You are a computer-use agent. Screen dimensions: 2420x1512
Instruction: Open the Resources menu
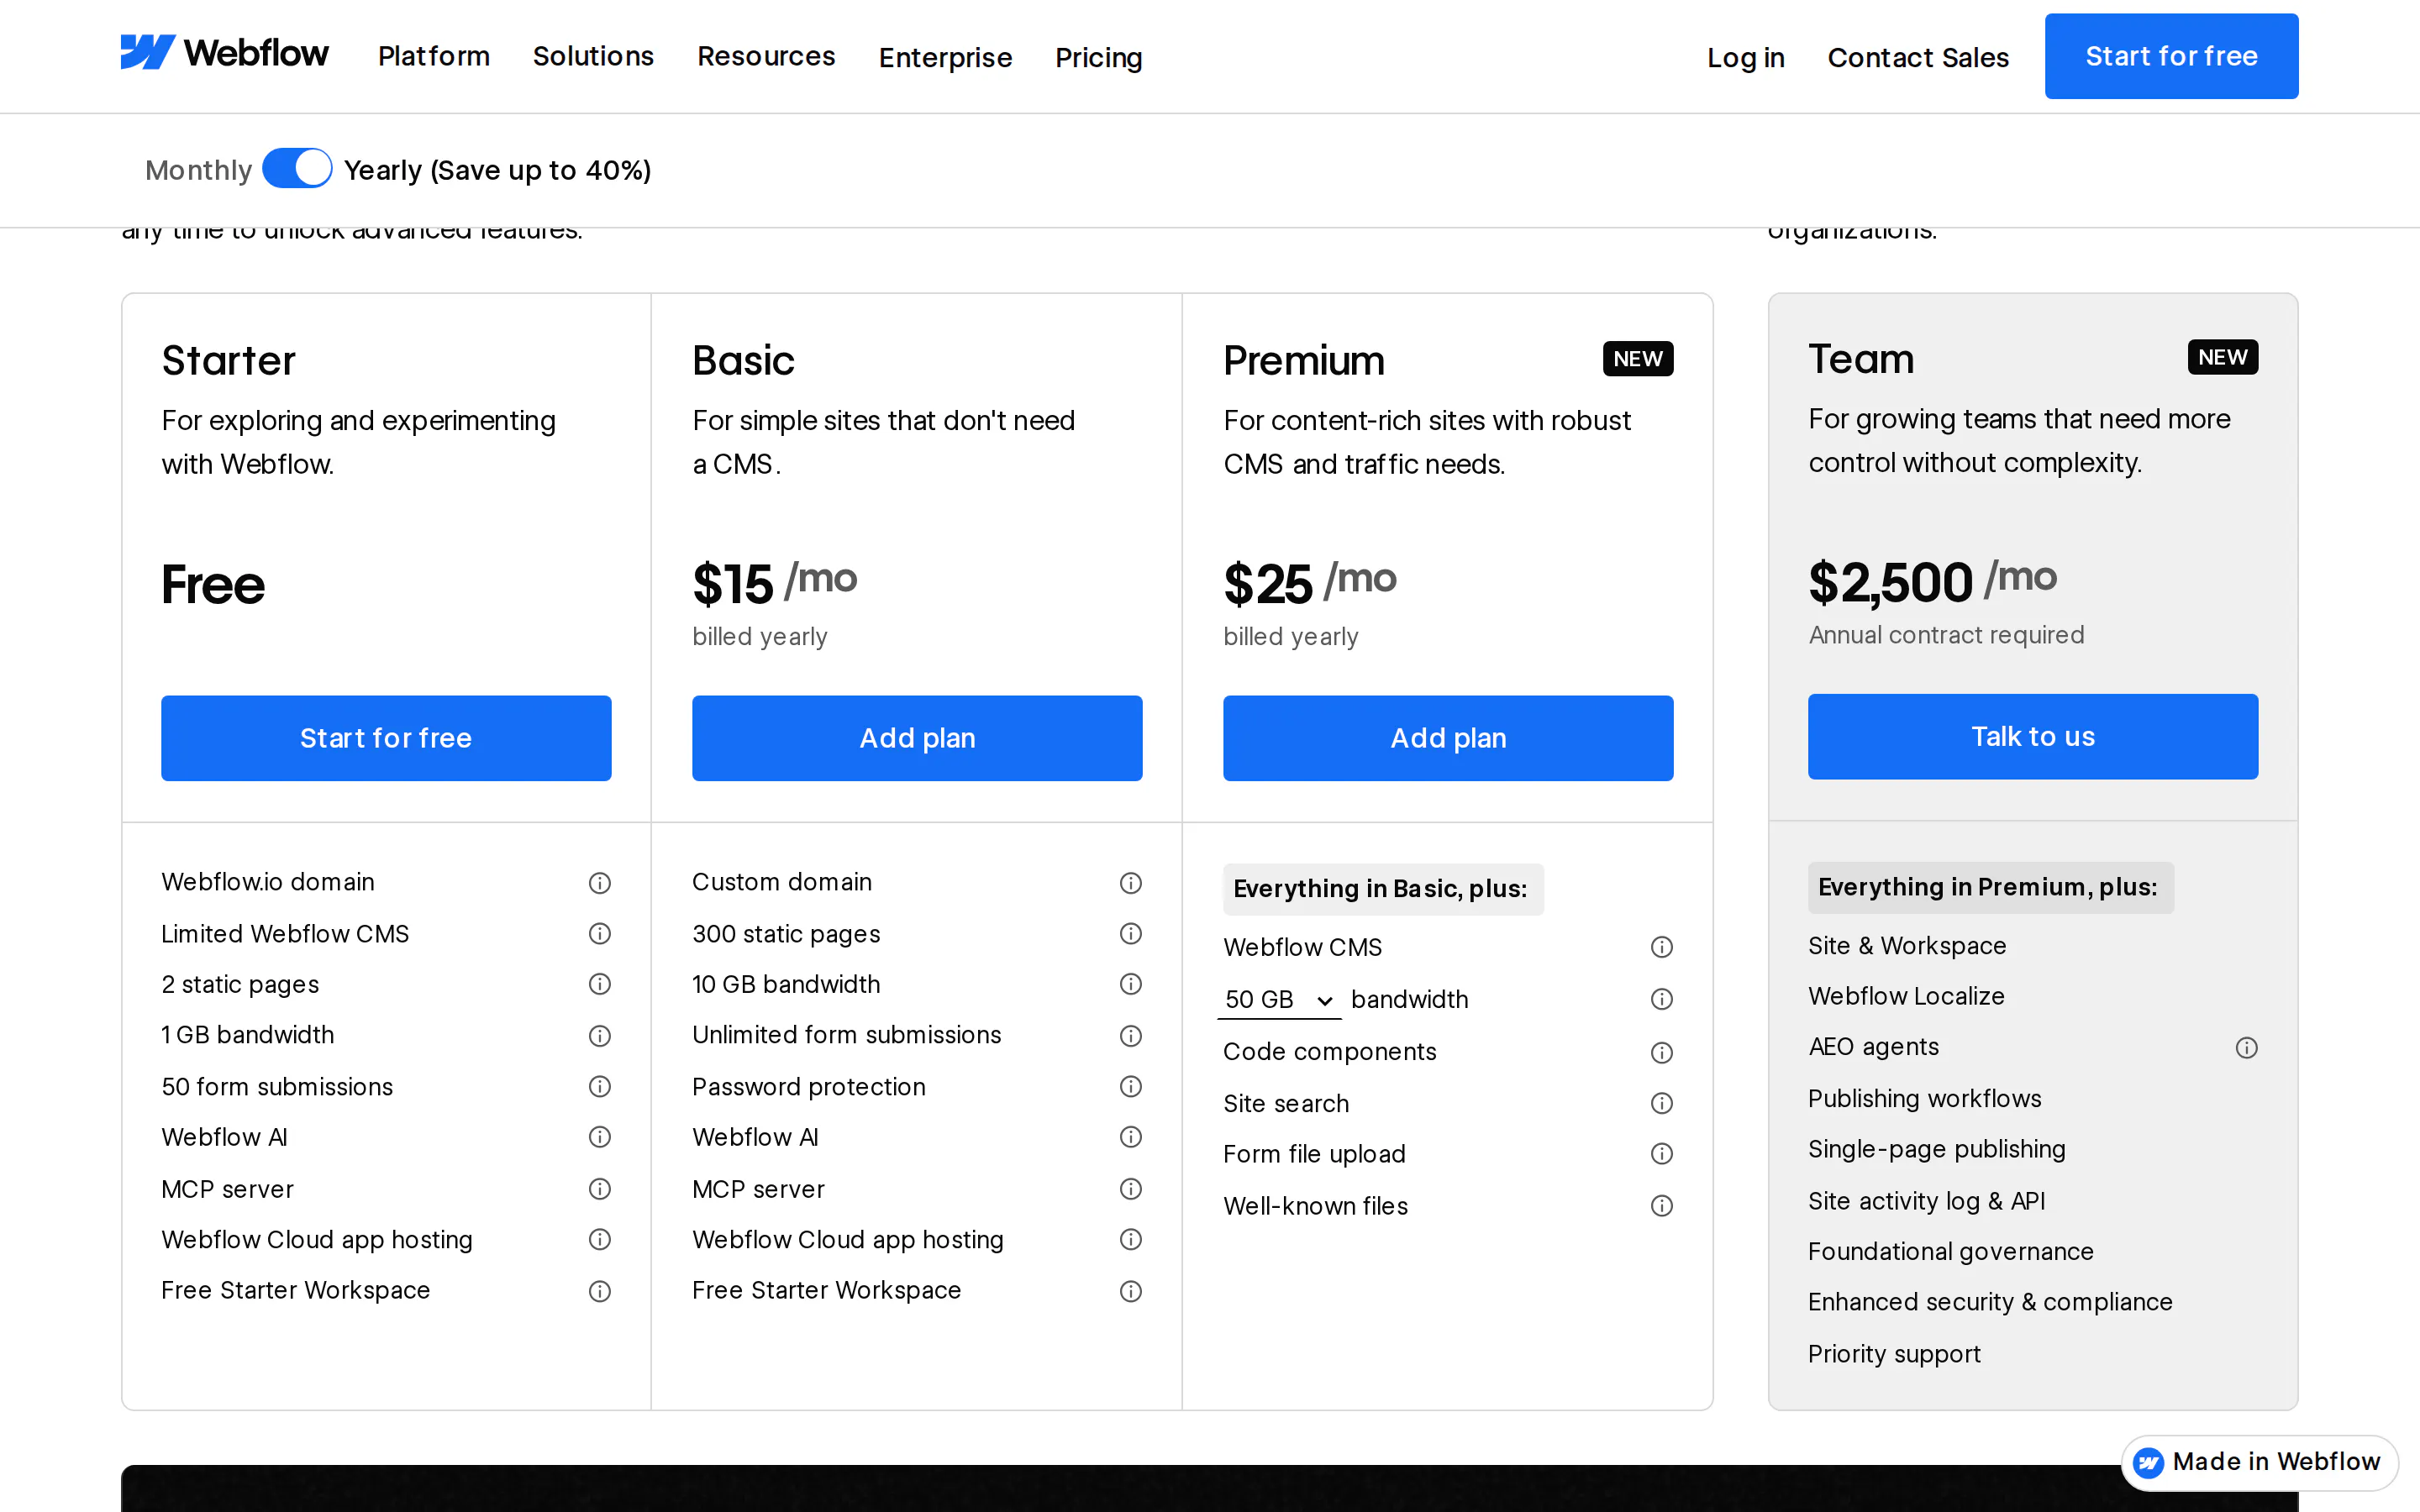pyautogui.click(x=766, y=57)
